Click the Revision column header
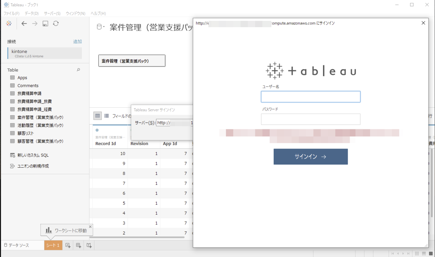The image size is (435, 257). click(139, 144)
